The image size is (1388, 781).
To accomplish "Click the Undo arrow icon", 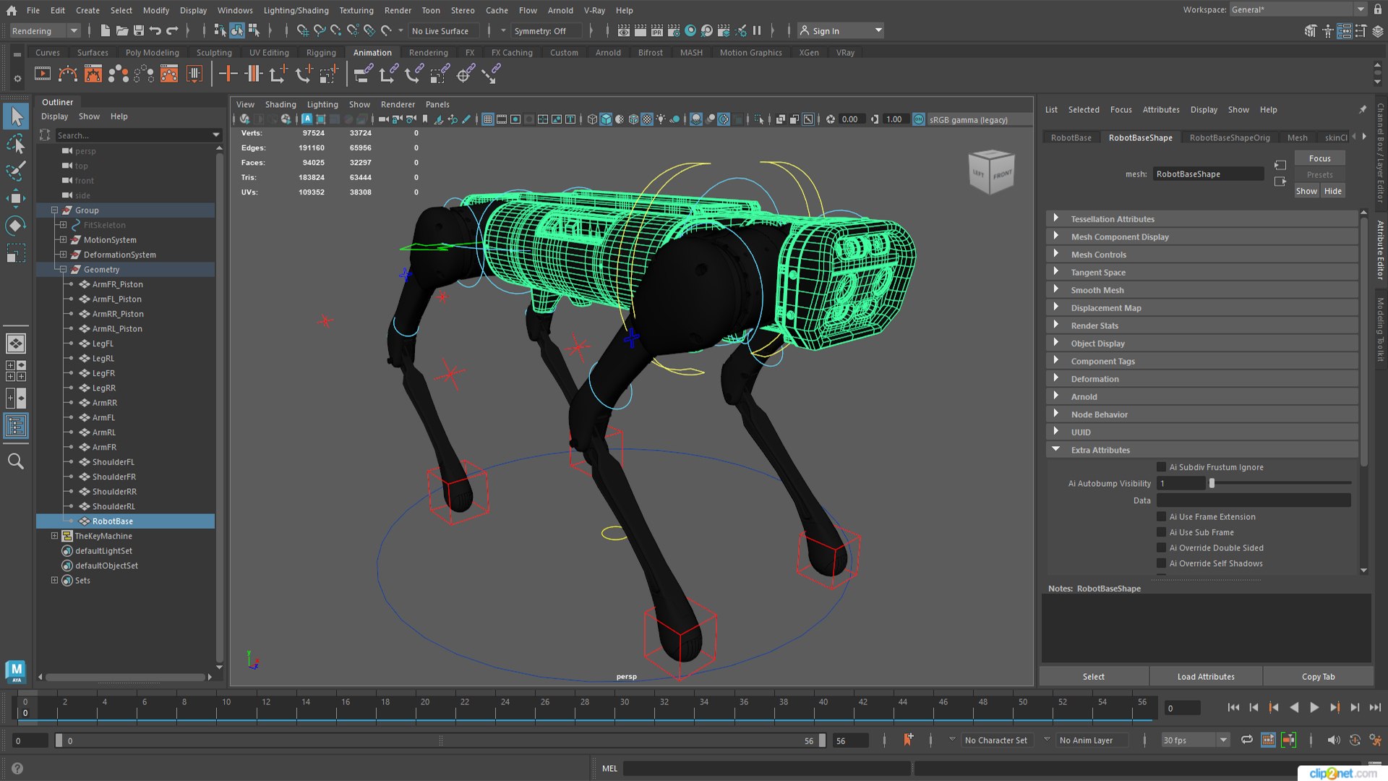I will 155,30.
